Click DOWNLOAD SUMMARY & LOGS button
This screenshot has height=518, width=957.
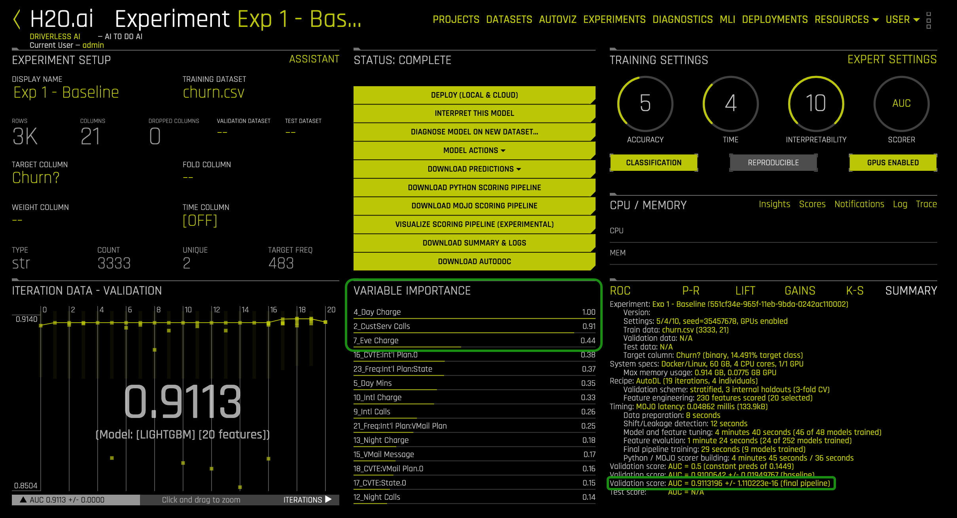[474, 243]
